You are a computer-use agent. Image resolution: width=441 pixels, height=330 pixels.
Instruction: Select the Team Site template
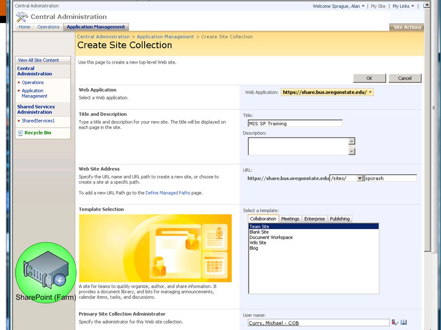click(x=314, y=226)
